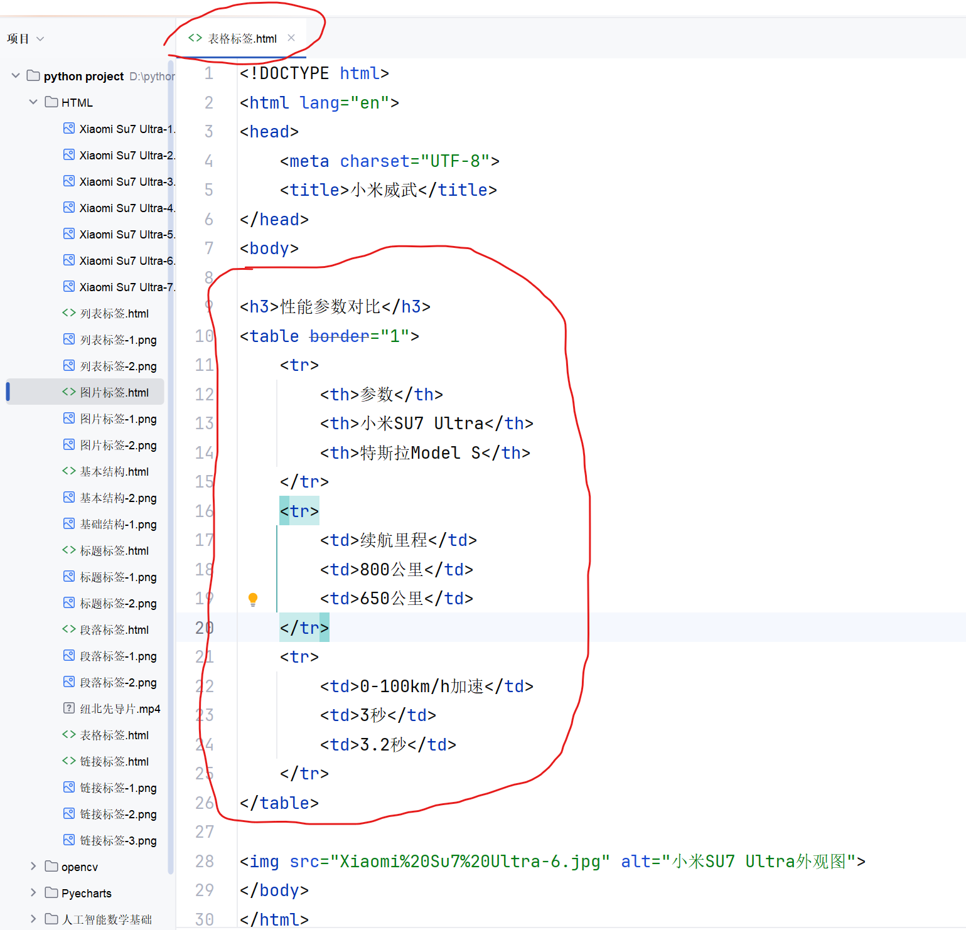Open 表格标签.html in the project tree

(x=105, y=735)
